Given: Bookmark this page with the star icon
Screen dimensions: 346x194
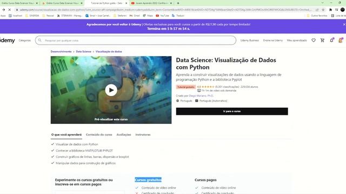Looking at the screenshot, I should tap(323, 10).
